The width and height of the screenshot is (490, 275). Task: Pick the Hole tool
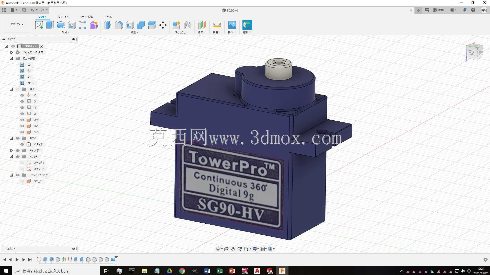(72, 25)
